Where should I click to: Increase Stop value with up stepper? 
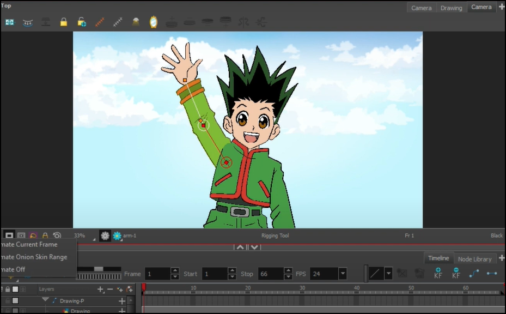tap(288, 271)
